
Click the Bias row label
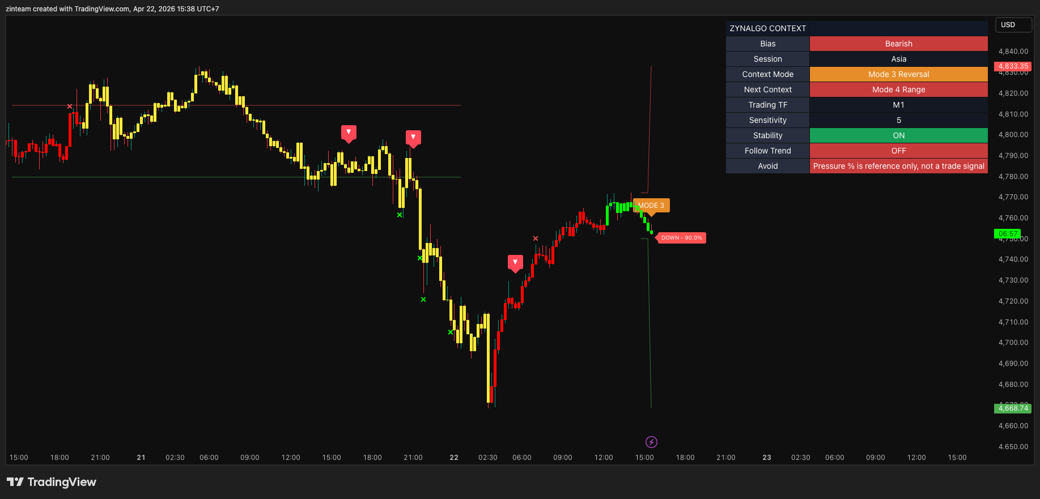point(768,44)
